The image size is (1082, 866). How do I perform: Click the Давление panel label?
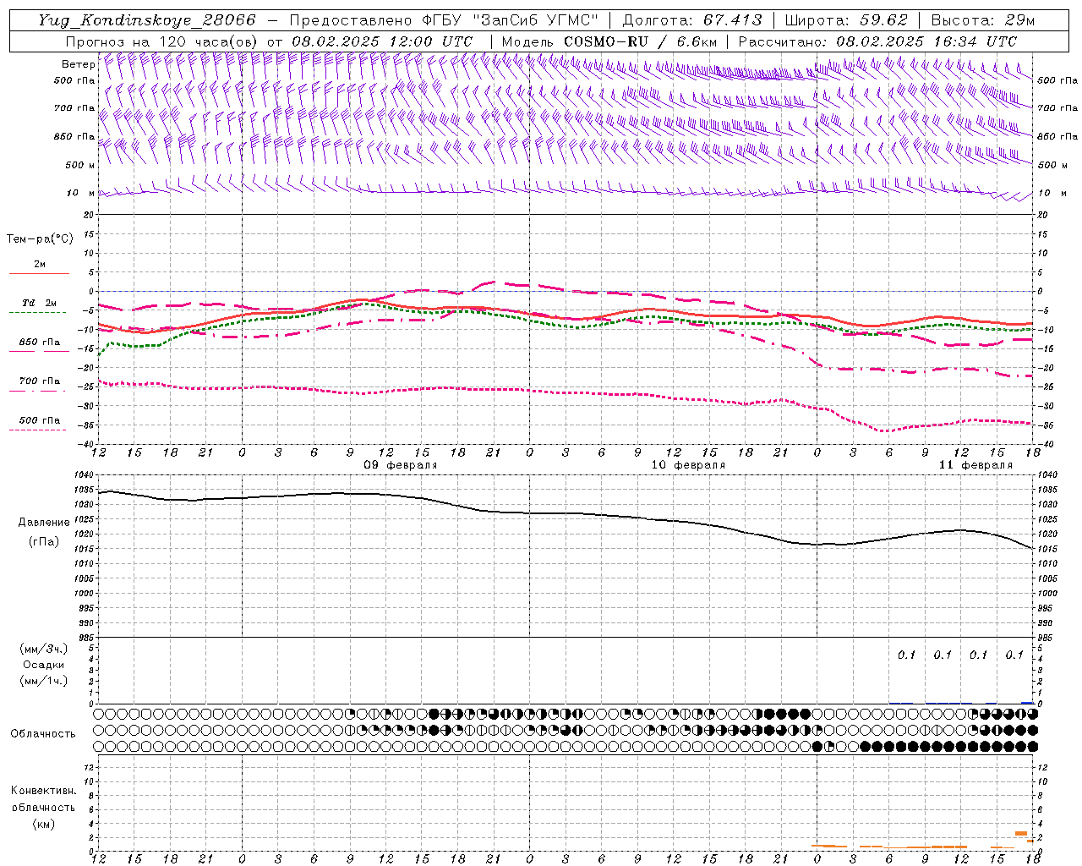click(44, 523)
